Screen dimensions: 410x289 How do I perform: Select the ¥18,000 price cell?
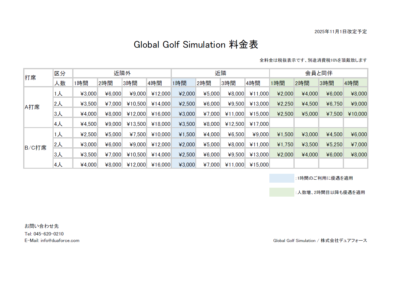pos(161,124)
